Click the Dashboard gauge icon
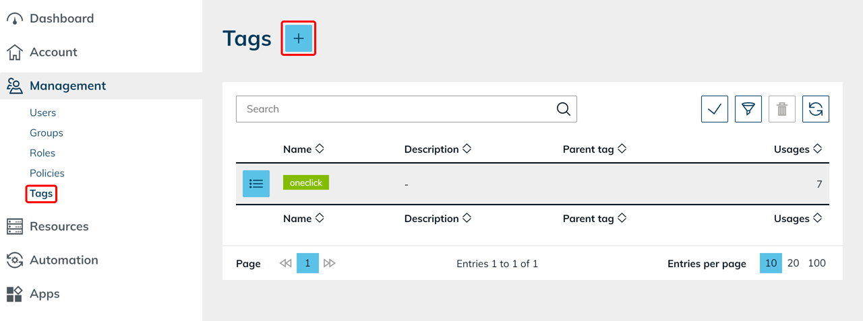863x321 pixels. click(x=14, y=19)
